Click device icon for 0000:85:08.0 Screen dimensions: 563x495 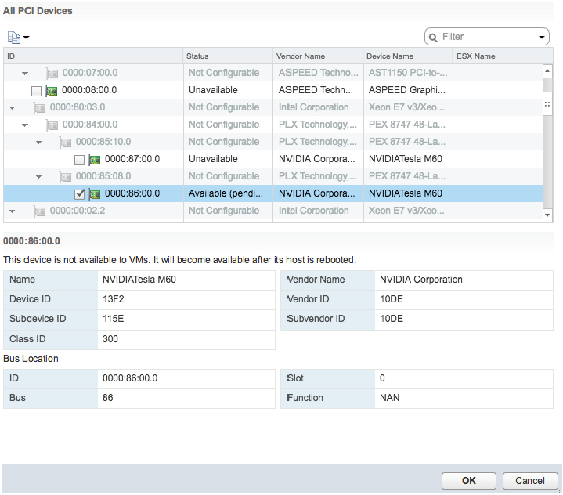[65, 177]
